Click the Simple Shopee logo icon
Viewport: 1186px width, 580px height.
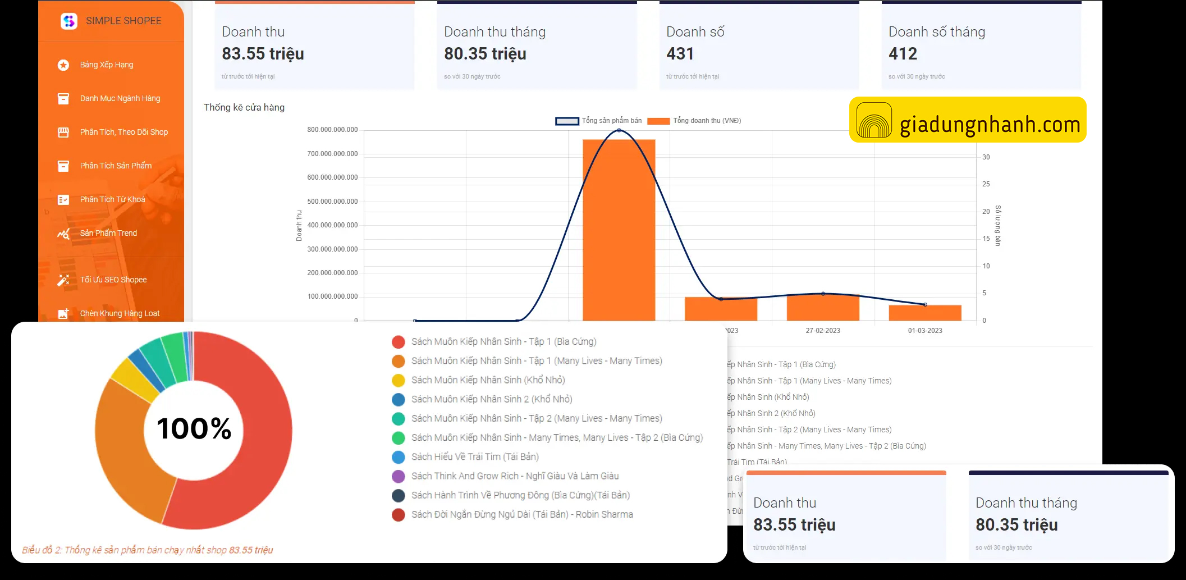click(68, 21)
